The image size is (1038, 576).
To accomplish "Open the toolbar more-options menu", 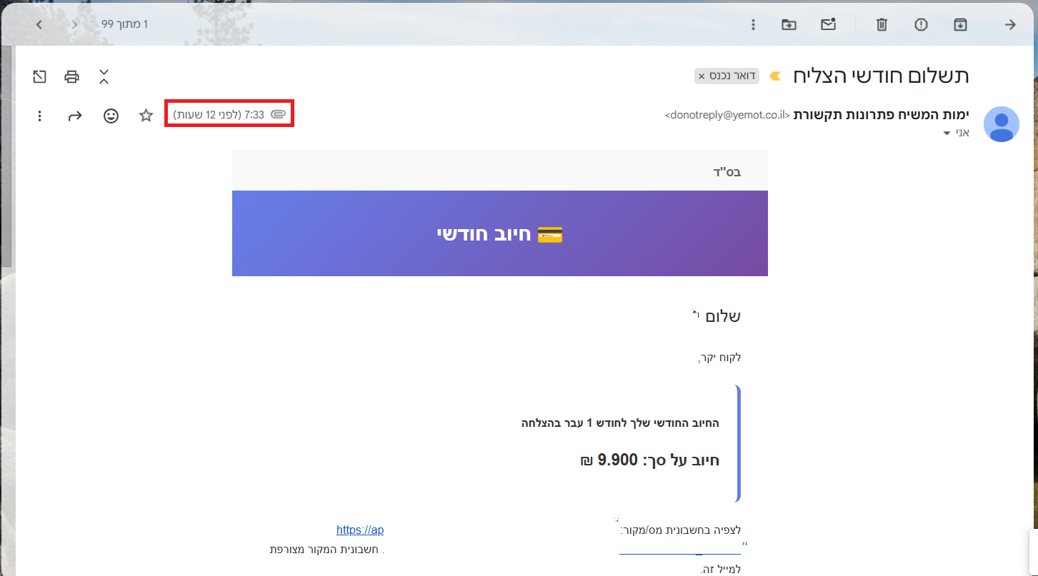I will point(753,24).
